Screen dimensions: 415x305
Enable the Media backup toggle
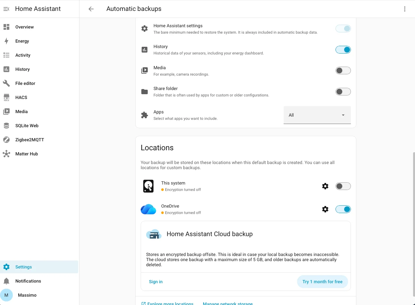[x=343, y=70]
